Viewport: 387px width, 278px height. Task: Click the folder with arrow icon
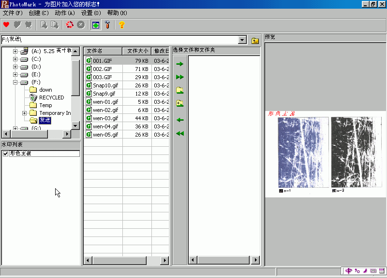pyautogui.click(x=180, y=90)
